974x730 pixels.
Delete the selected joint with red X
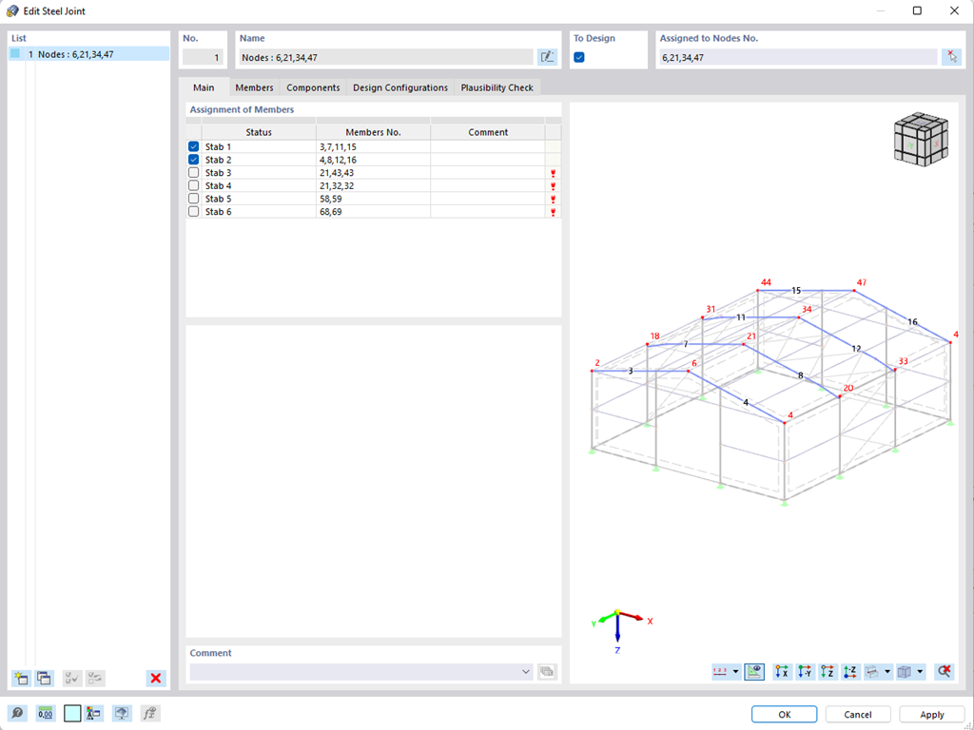click(155, 678)
